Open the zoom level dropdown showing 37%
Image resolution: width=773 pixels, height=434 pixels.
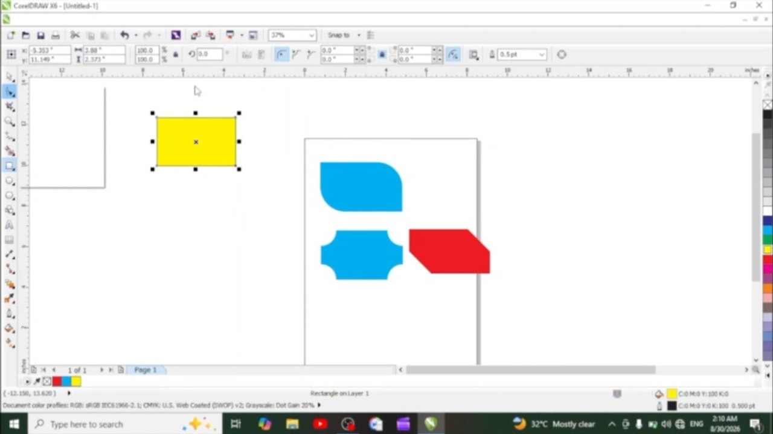point(312,36)
